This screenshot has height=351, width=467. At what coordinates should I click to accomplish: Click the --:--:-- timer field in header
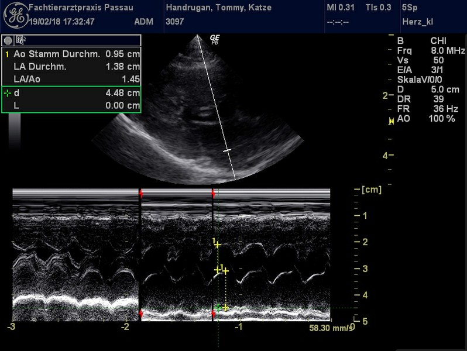[338, 22]
